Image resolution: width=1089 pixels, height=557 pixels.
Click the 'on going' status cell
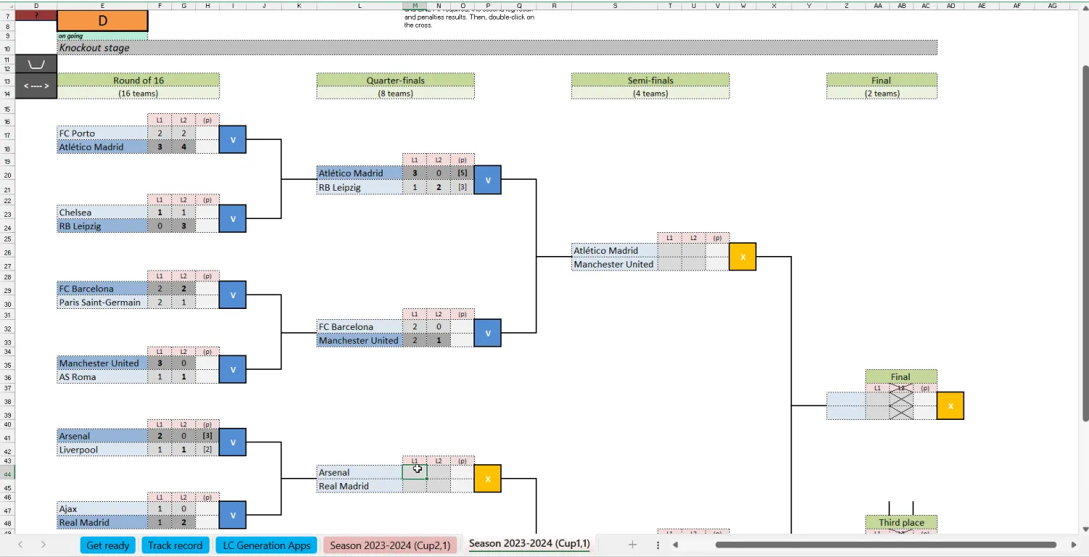click(x=102, y=36)
